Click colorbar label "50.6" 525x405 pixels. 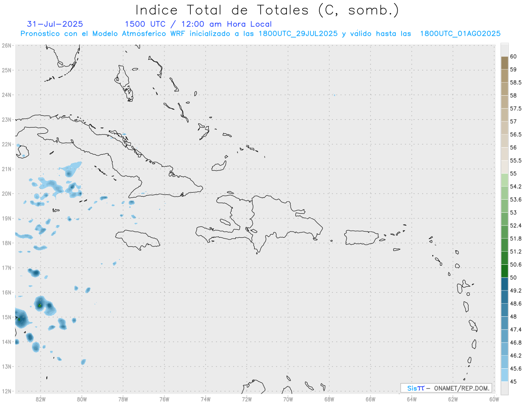(x=515, y=264)
